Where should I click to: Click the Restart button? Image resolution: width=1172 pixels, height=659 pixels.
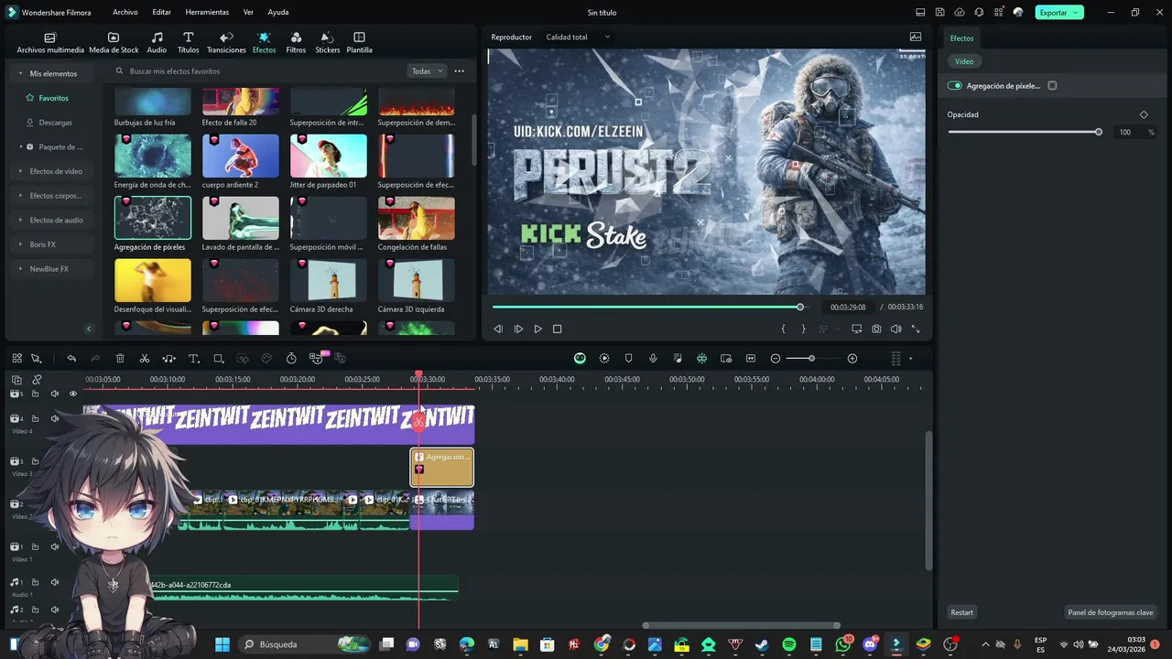962,612
